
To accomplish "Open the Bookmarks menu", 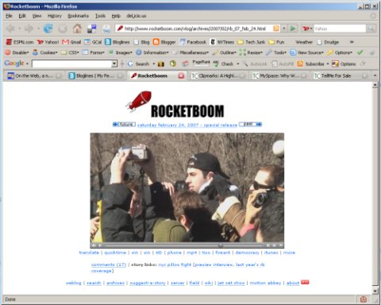I will [78, 16].
